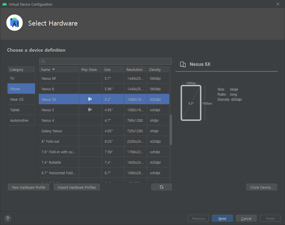This screenshot has width=285, height=225.
Task: Open help with the question mark icon
Action: tap(8, 218)
